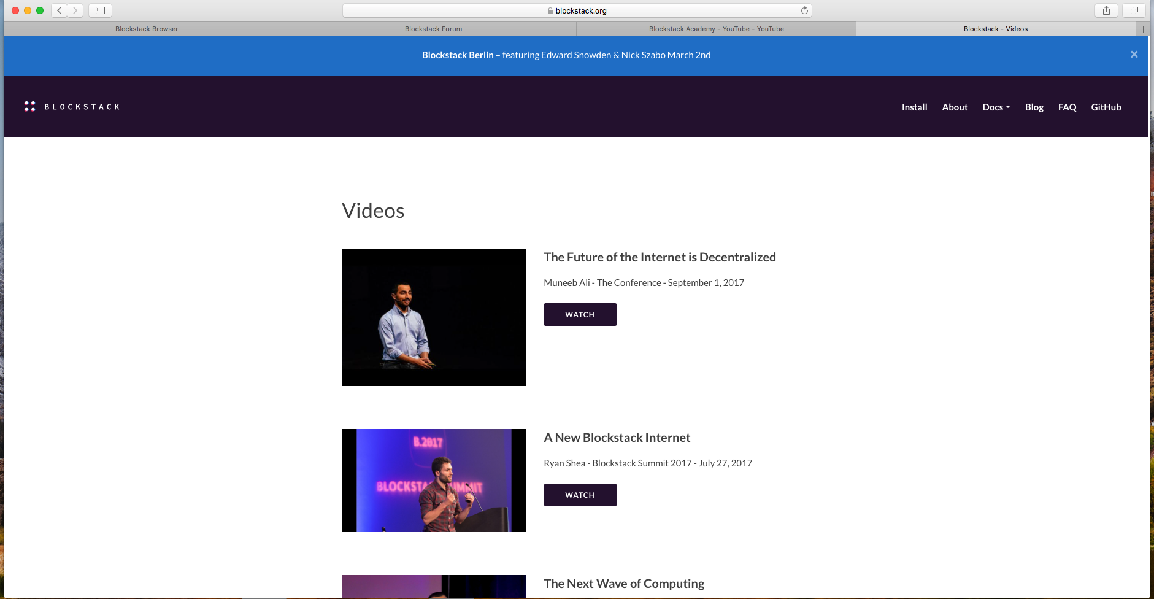Image resolution: width=1154 pixels, height=599 pixels.
Task: Open the Share menu icon
Action: 1106,10
